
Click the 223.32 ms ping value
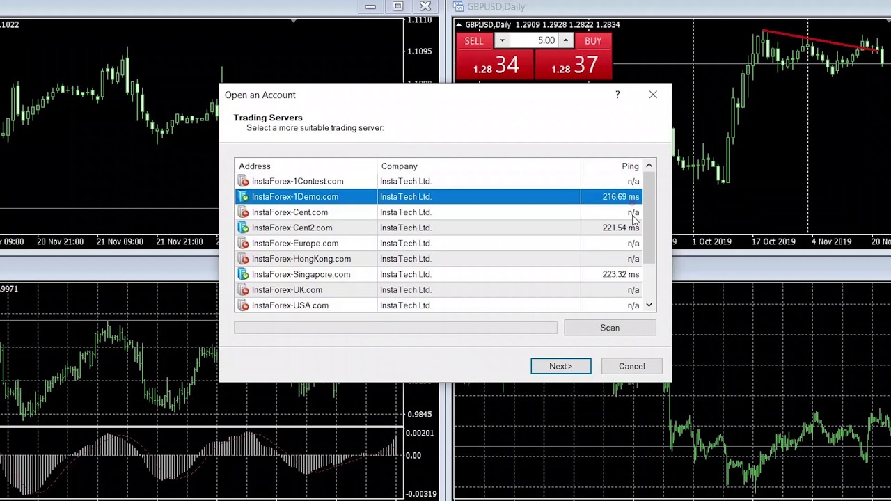point(620,274)
